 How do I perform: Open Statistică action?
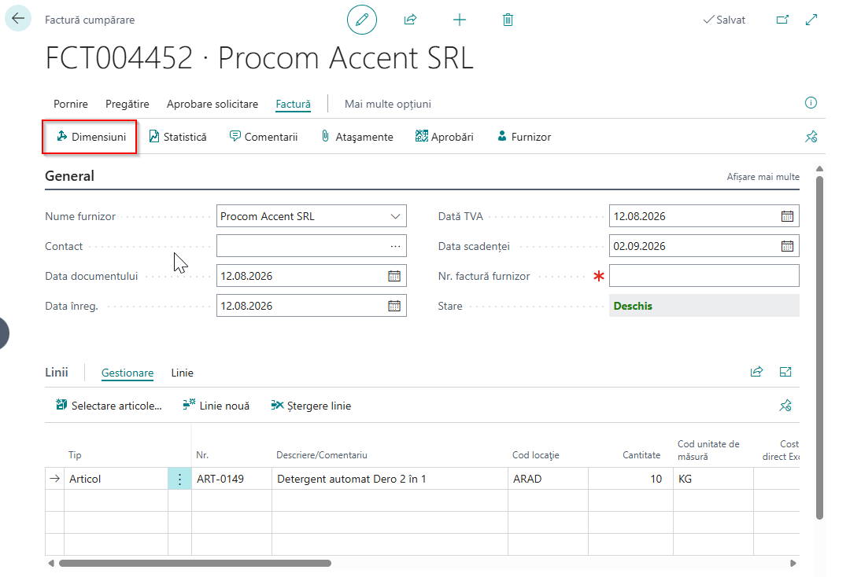178,137
